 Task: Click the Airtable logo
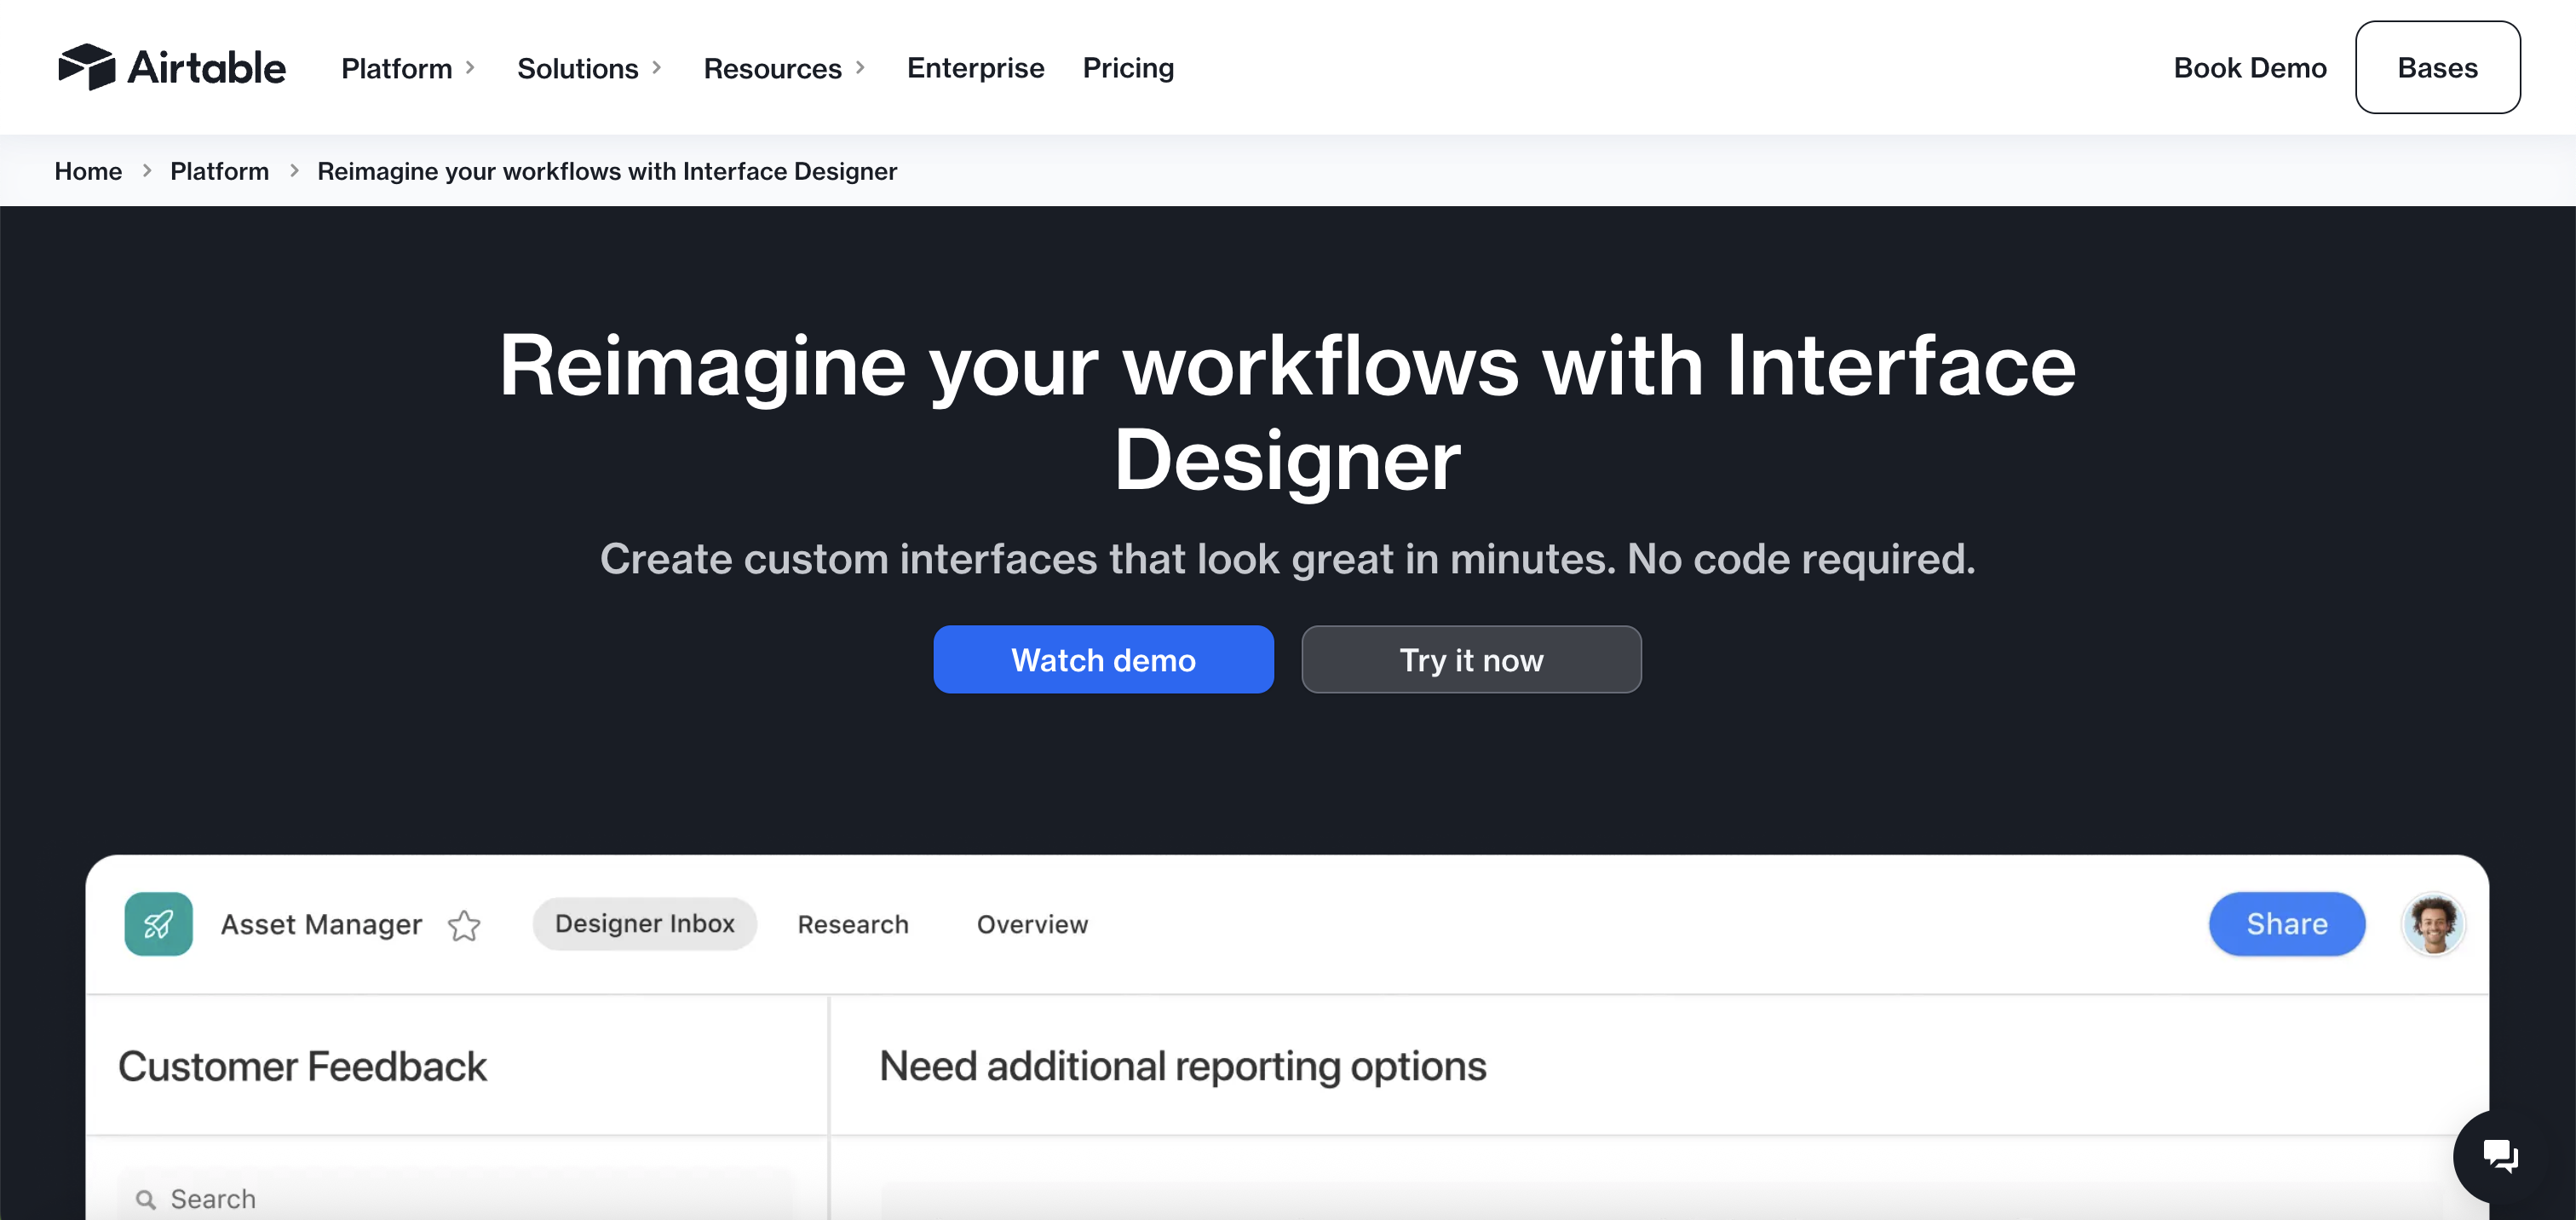[x=172, y=67]
